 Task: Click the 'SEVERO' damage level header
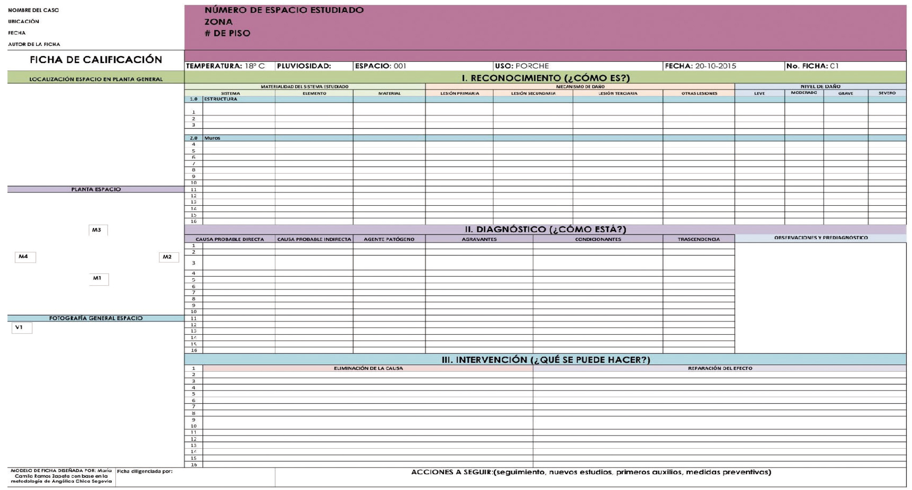click(887, 93)
